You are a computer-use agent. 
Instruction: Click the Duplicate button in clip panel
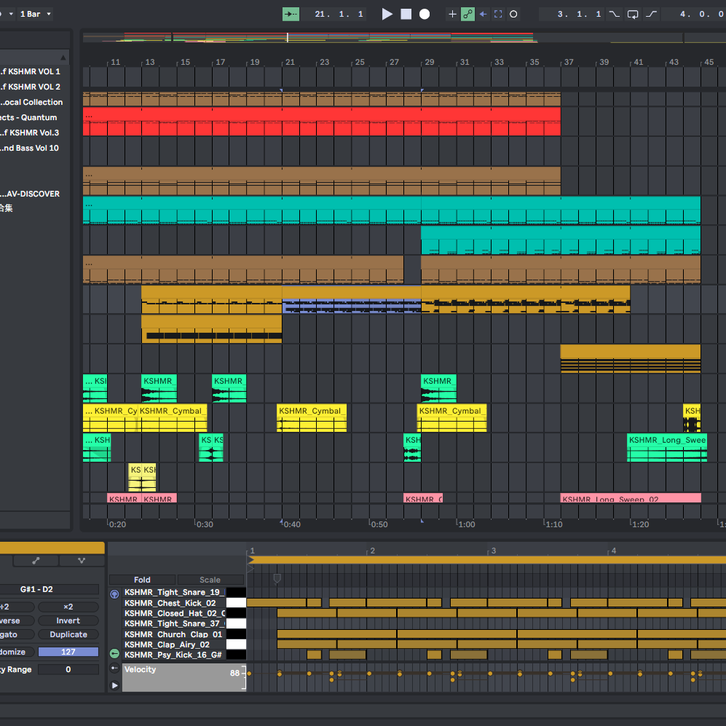point(68,634)
